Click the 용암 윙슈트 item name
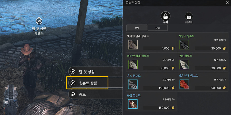 coord(134,96)
